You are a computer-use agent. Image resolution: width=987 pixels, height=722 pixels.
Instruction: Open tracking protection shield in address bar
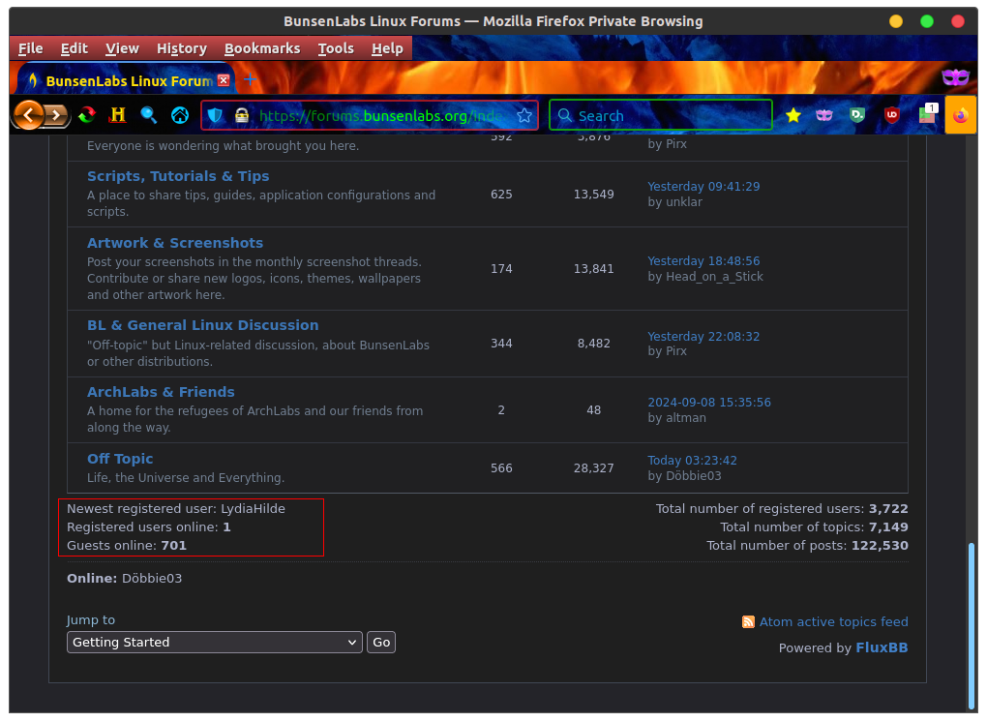[x=215, y=116]
